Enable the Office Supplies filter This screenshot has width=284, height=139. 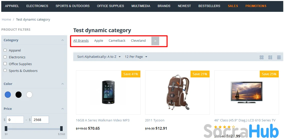pos(5,64)
